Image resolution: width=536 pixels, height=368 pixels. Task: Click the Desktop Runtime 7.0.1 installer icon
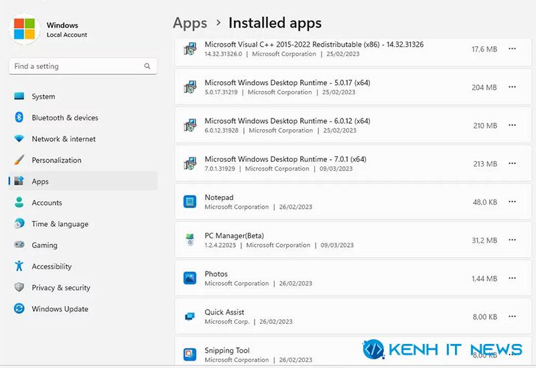[190, 163]
